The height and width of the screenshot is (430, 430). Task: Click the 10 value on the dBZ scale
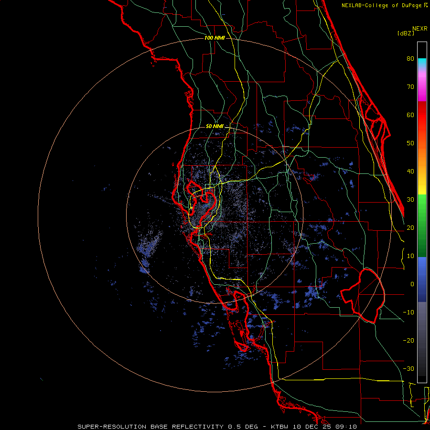[x=410, y=256]
